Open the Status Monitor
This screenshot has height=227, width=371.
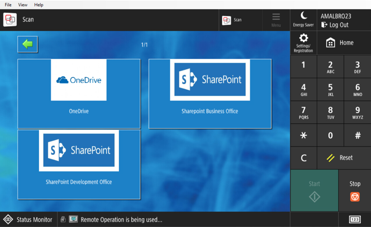(29, 220)
